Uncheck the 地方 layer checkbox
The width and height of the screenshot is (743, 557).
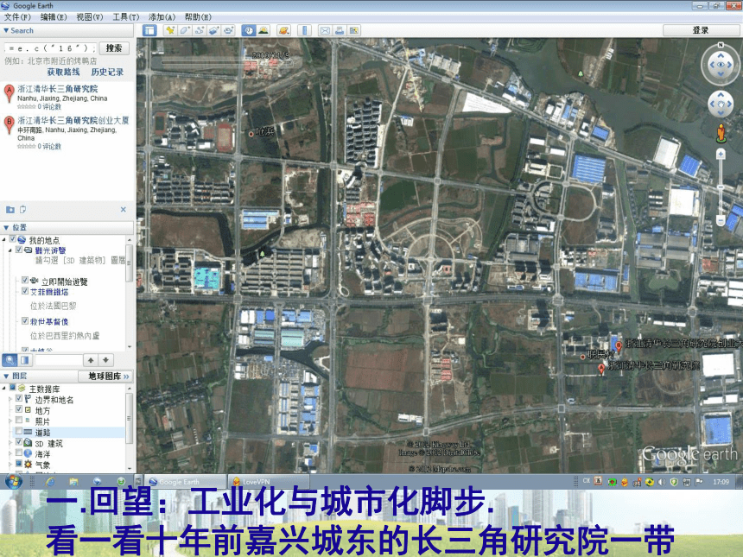(x=19, y=409)
